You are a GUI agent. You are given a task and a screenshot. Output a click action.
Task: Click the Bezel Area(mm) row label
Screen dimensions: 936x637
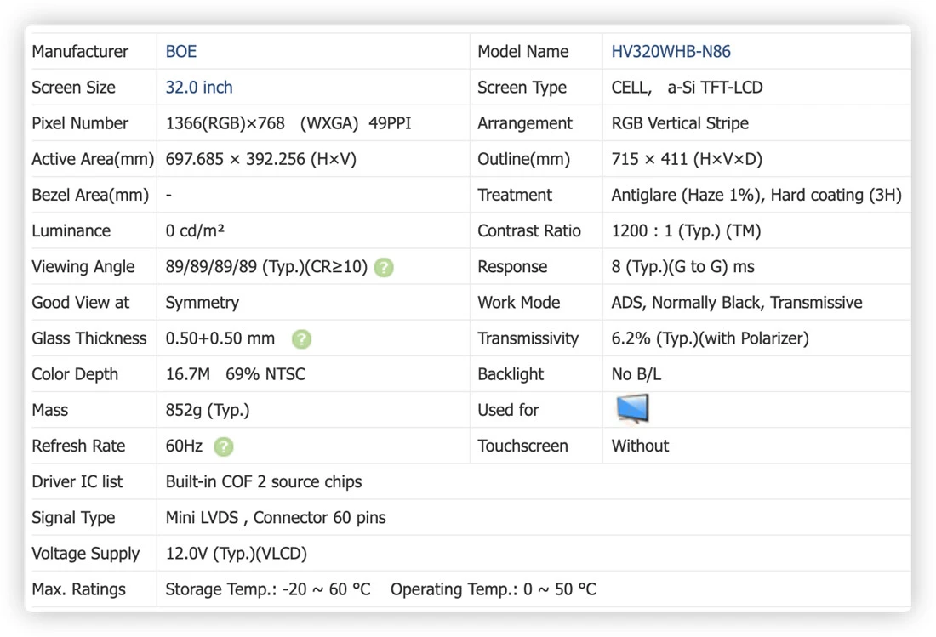90,195
